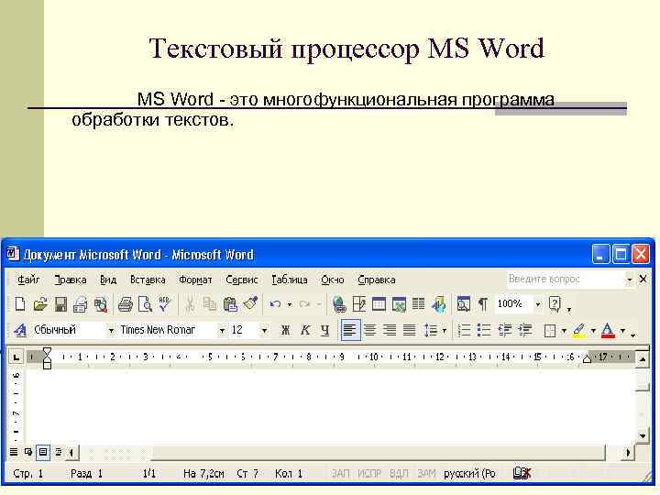660x495 pixels.
Task: Toggle underline formatting Ч
Action: 324,330
